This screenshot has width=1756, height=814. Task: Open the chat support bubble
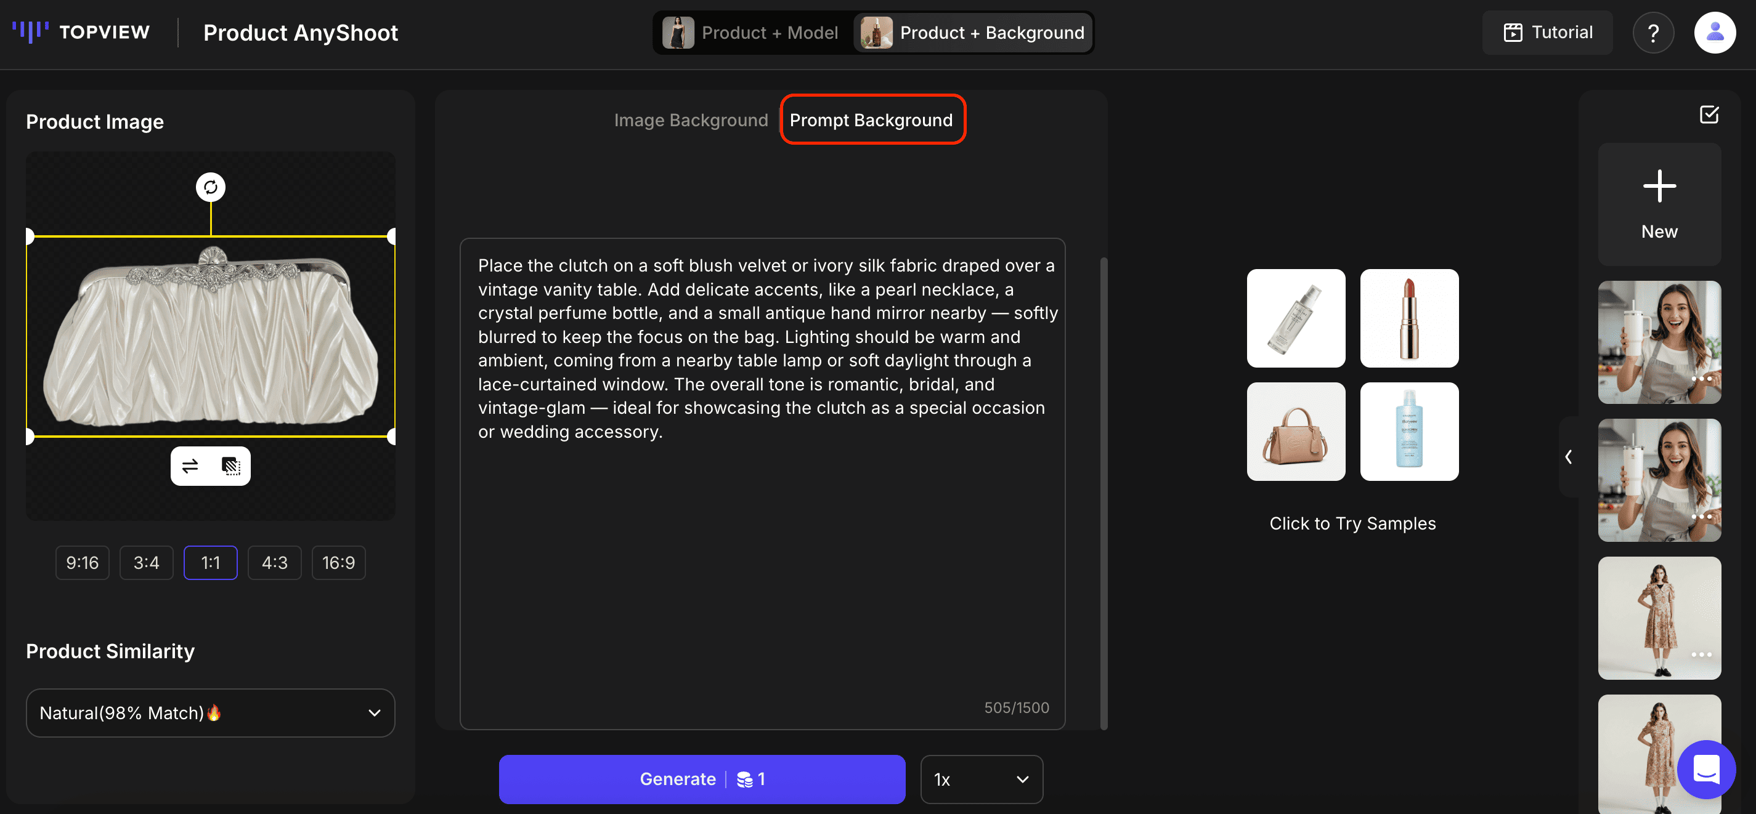click(x=1705, y=770)
